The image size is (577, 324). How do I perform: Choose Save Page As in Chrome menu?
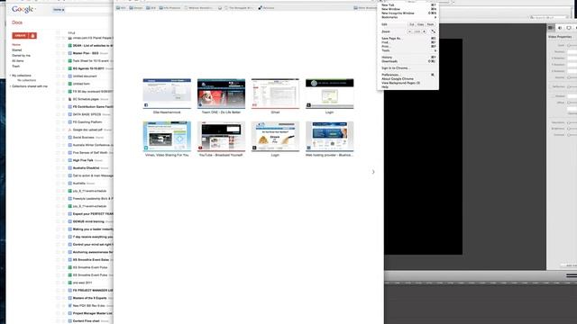tap(408, 38)
